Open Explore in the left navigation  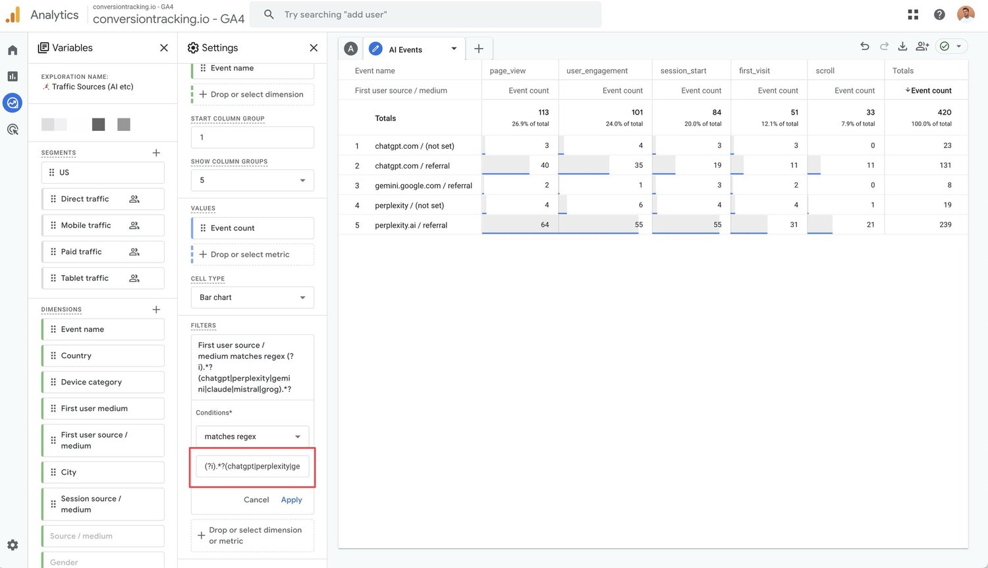(x=13, y=103)
